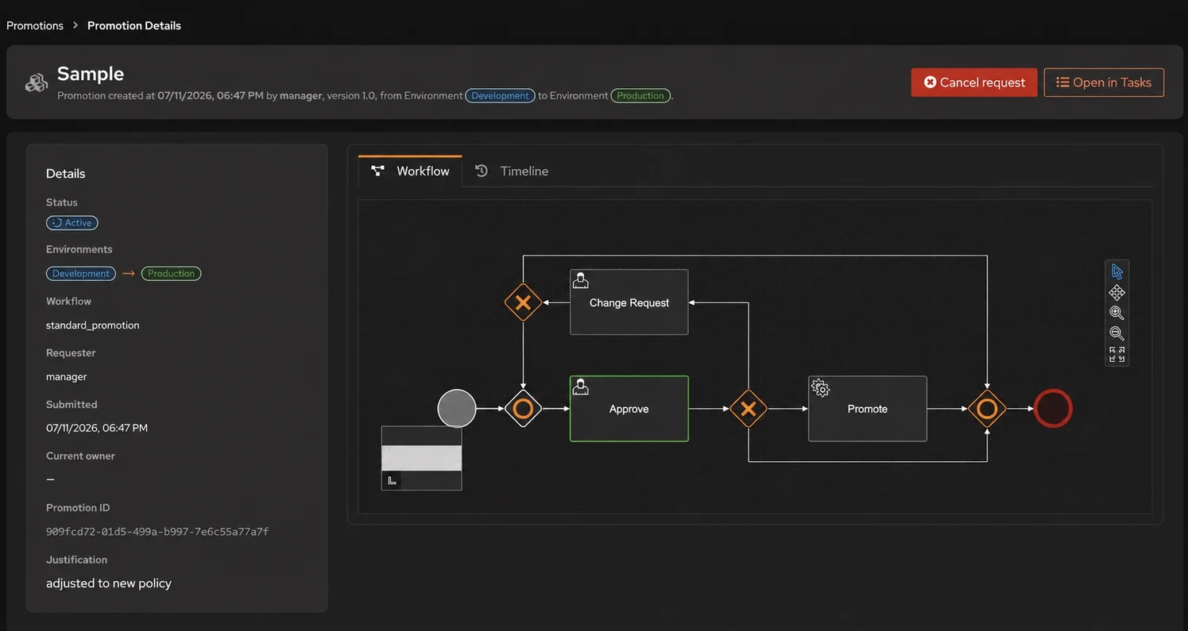Click the user icon on Change Request task
Screen dimensions: 1188x631
click(x=581, y=280)
